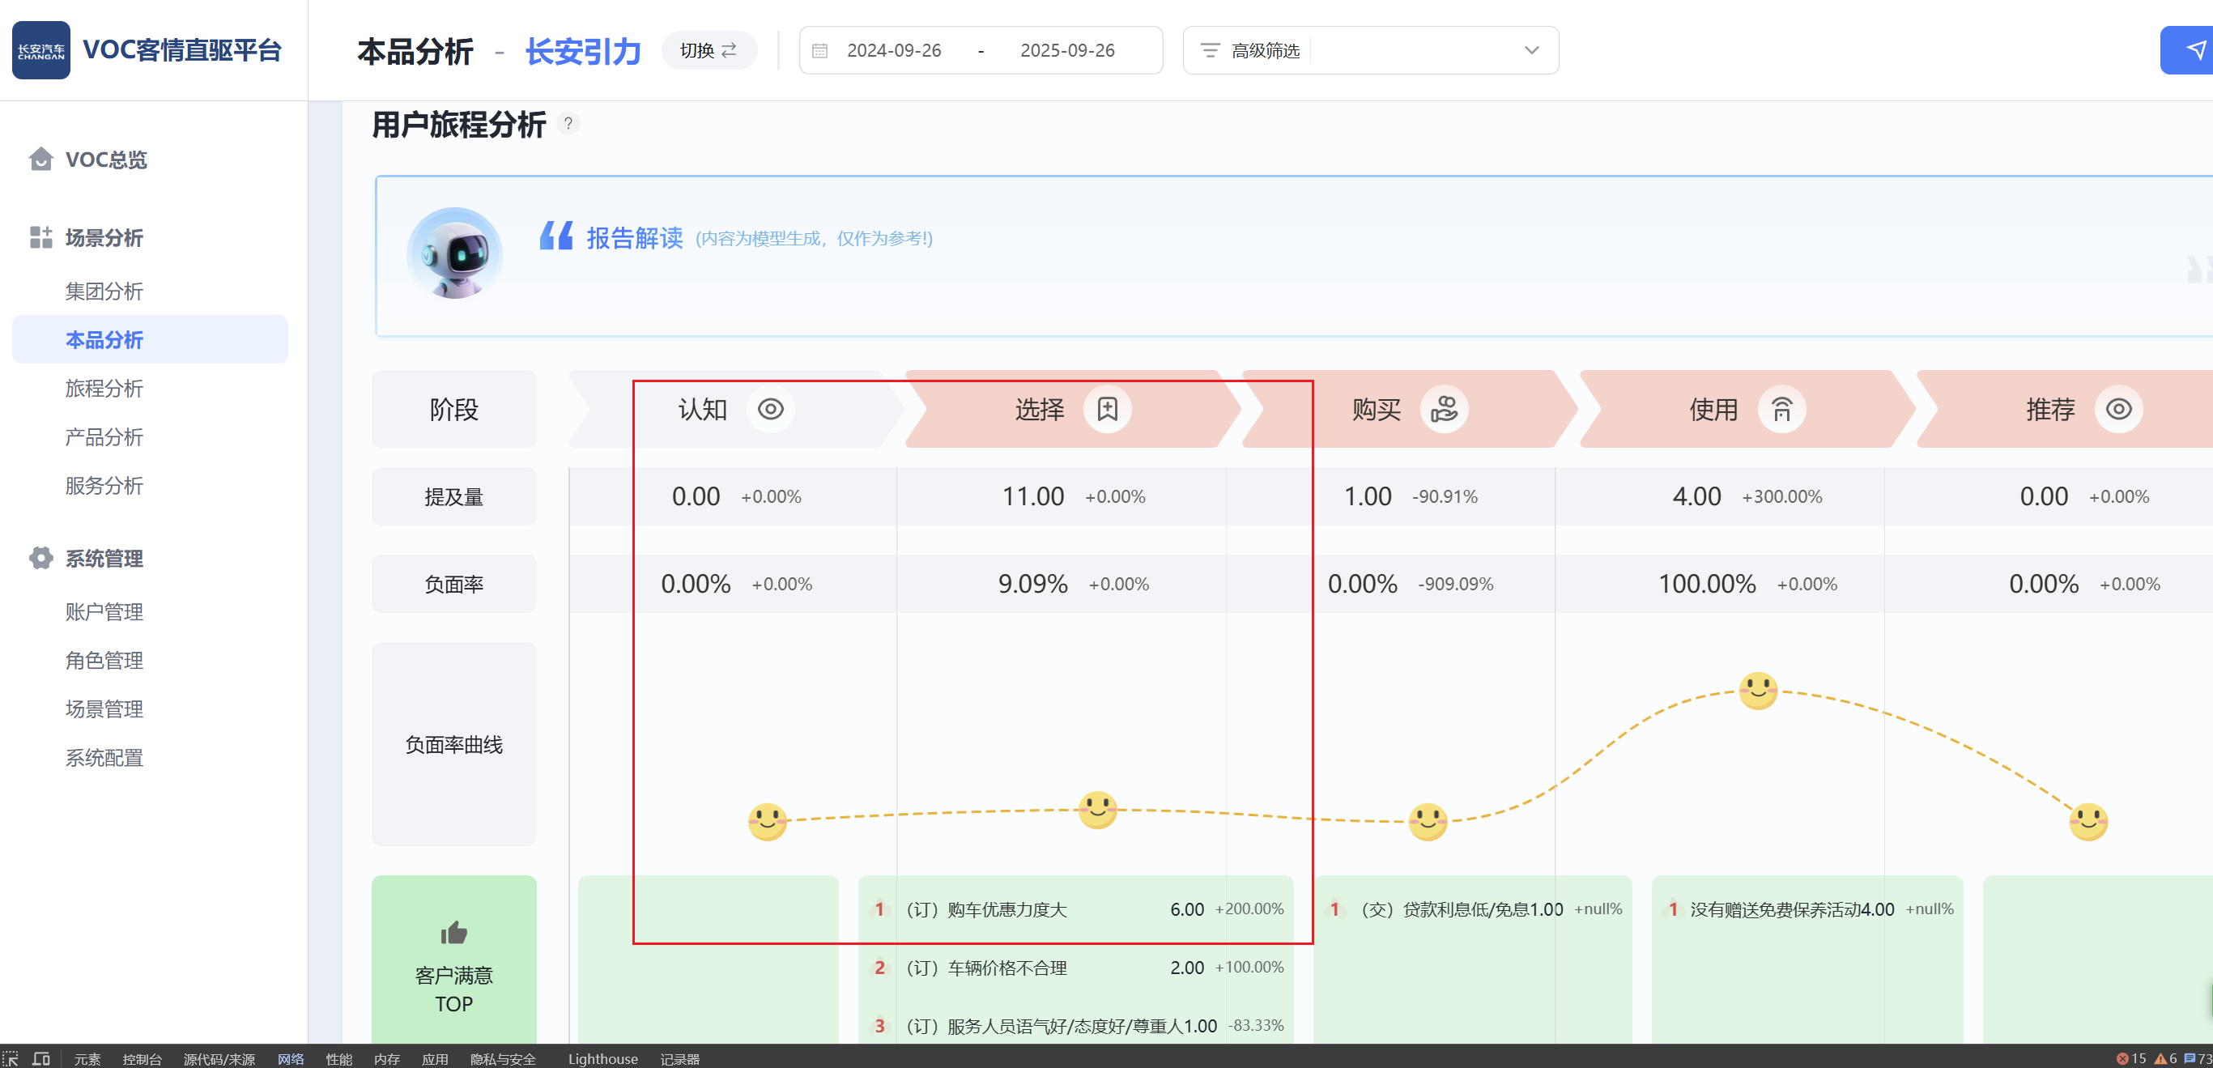
Task: Collapse the 场景分析 sidebar group
Action: (103, 237)
